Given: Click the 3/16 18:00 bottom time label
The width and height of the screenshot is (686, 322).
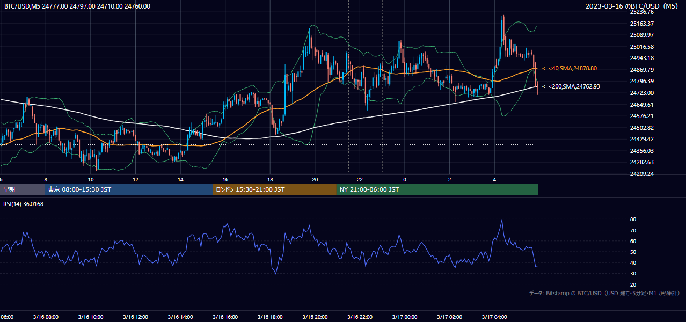Looking at the screenshot, I should pos(269,317).
